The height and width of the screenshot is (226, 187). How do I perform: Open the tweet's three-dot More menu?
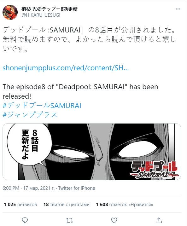[178, 9]
